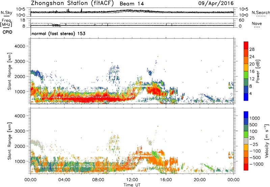Click the blue top of velocity colorbar
This screenshot has height=187, width=270.
click(246, 115)
